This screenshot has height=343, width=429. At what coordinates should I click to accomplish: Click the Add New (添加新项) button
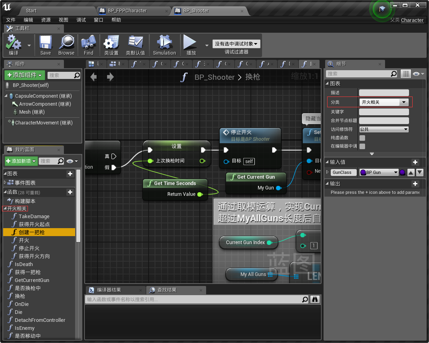(21, 161)
